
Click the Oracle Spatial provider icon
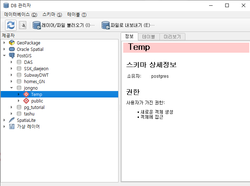12,49
